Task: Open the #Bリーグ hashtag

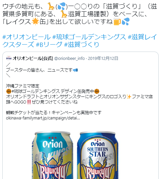Action: pos(49,45)
